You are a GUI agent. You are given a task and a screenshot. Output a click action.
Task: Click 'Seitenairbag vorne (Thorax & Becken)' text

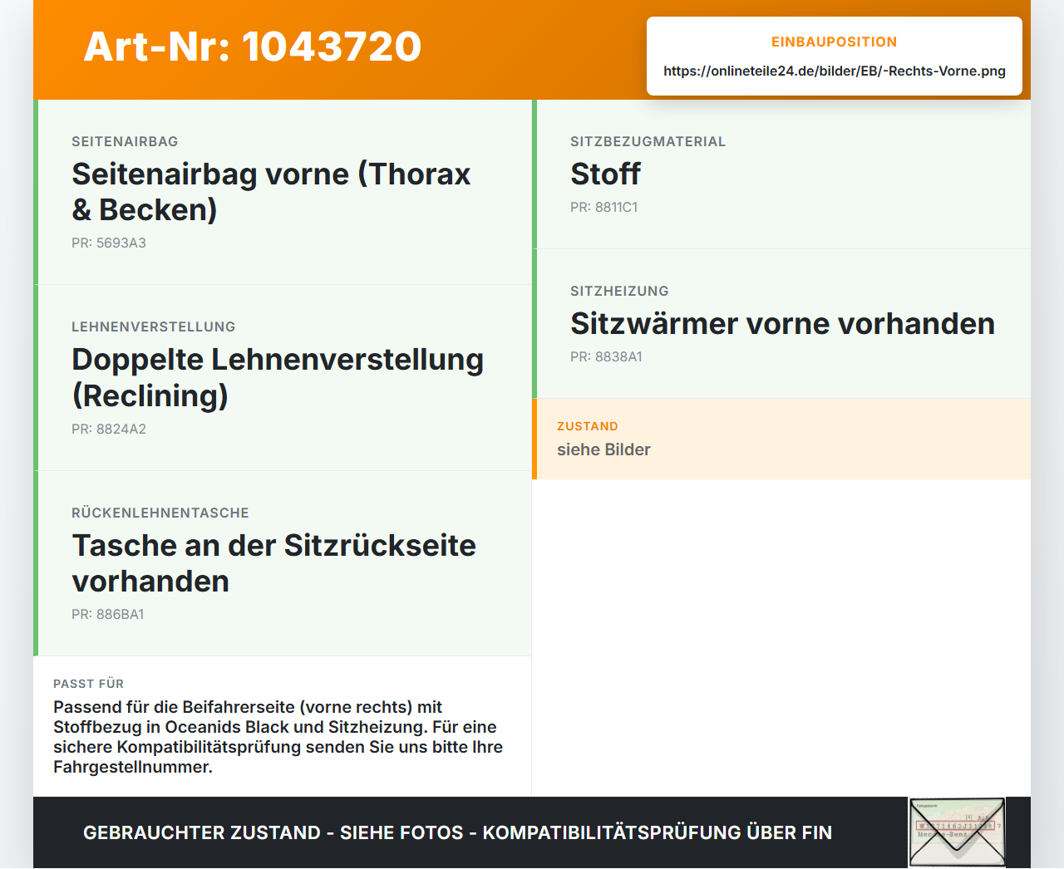coord(271,192)
